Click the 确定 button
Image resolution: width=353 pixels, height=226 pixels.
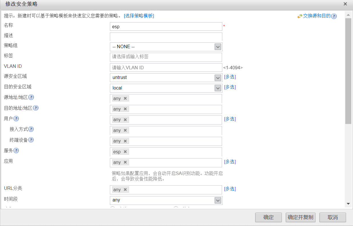(x=269, y=217)
